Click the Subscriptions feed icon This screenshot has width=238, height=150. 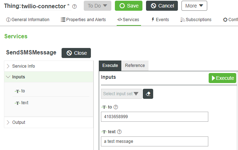coord(183,20)
